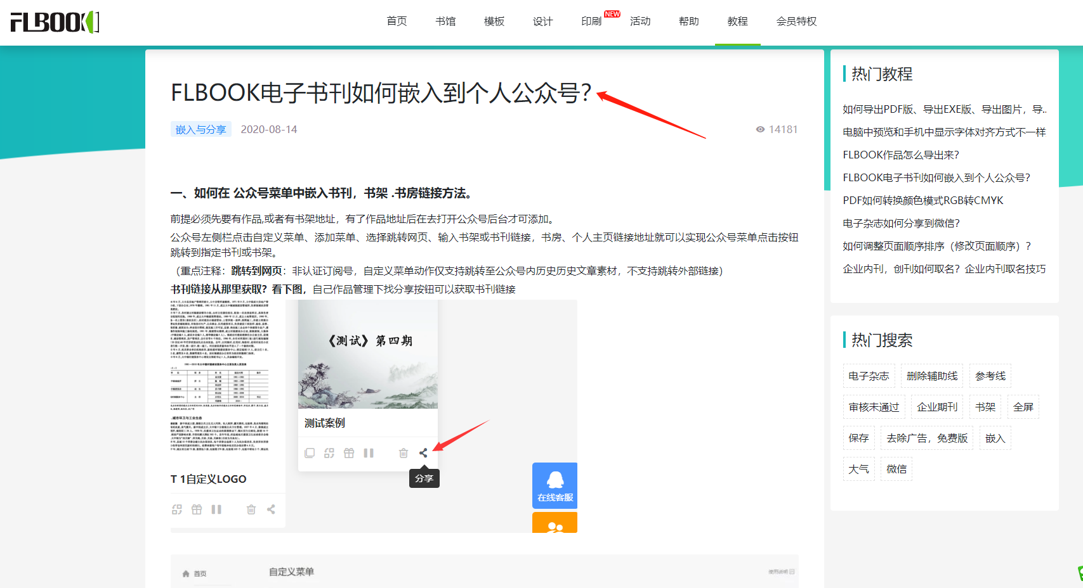Click the FLBOOK logo
Image resolution: width=1083 pixels, height=588 pixels.
coord(55,22)
